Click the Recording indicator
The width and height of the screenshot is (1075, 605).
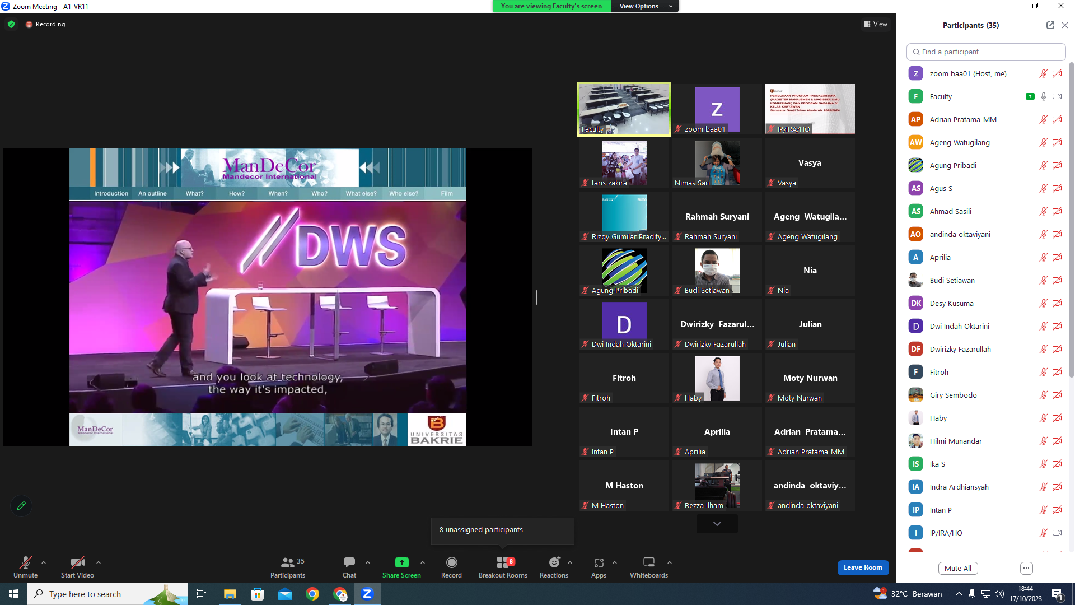point(45,24)
